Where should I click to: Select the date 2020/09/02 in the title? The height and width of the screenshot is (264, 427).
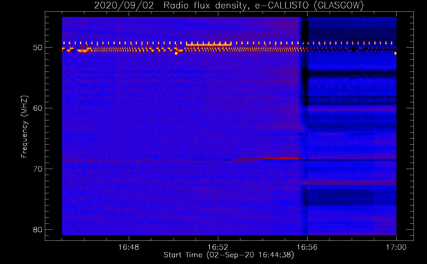(124, 6)
